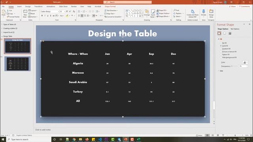Toggle Bold formatting
Image resolution: width=253 pixels, height=142 pixels.
point(42,16)
